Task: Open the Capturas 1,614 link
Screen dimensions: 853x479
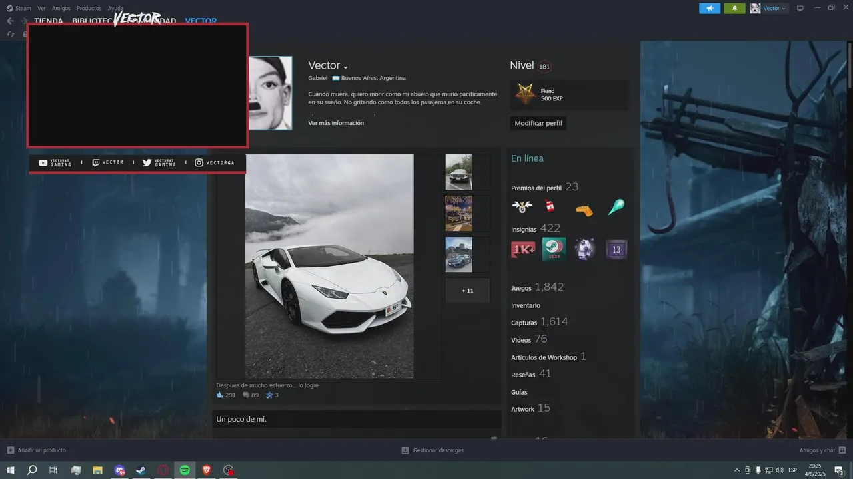Action: (540, 322)
